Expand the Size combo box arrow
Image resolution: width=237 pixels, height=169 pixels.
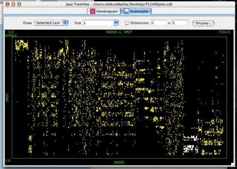click(116, 23)
